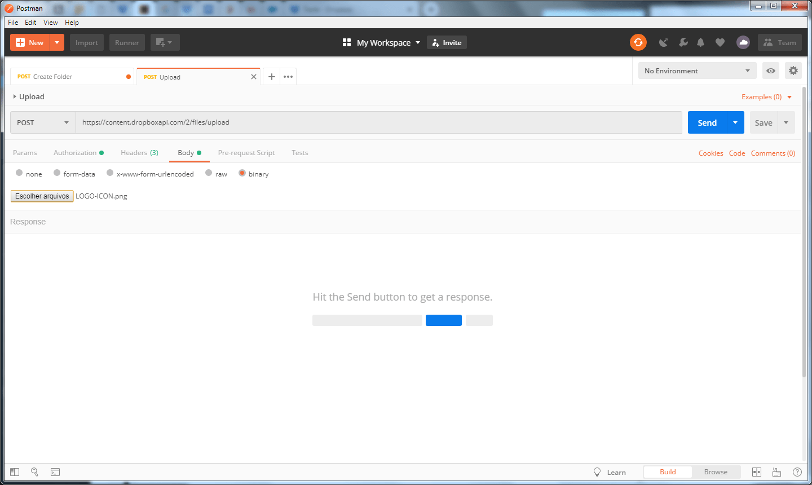The height and width of the screenshot is (485, 812).
Task: Click the Invite button
Action: click(x=447, y=42)
